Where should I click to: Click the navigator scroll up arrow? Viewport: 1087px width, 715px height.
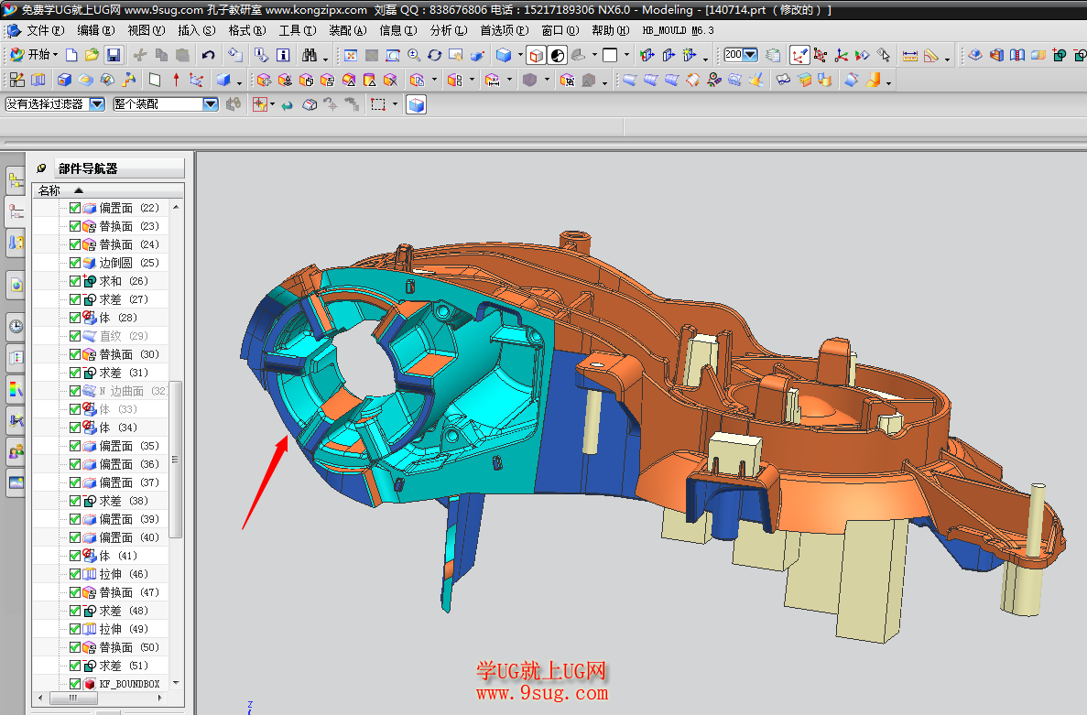176,207
